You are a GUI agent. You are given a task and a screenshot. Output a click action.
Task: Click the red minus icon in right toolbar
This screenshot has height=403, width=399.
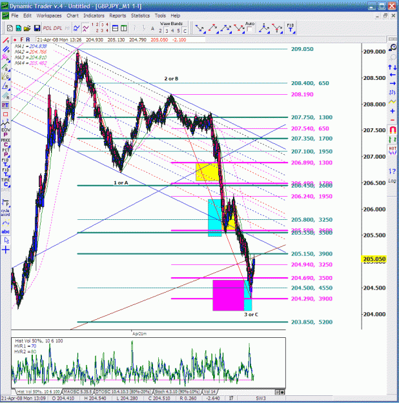[393, 120]
